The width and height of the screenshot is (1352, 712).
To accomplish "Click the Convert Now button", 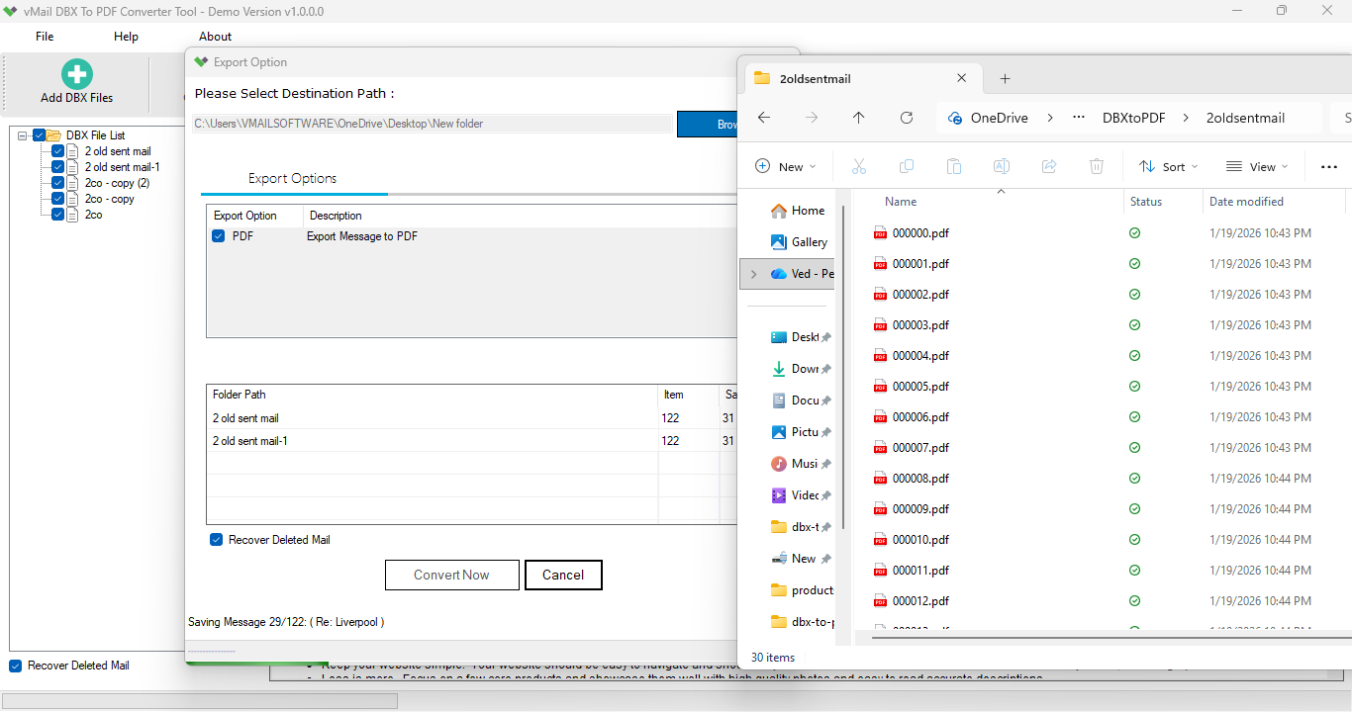I will 452,575.
